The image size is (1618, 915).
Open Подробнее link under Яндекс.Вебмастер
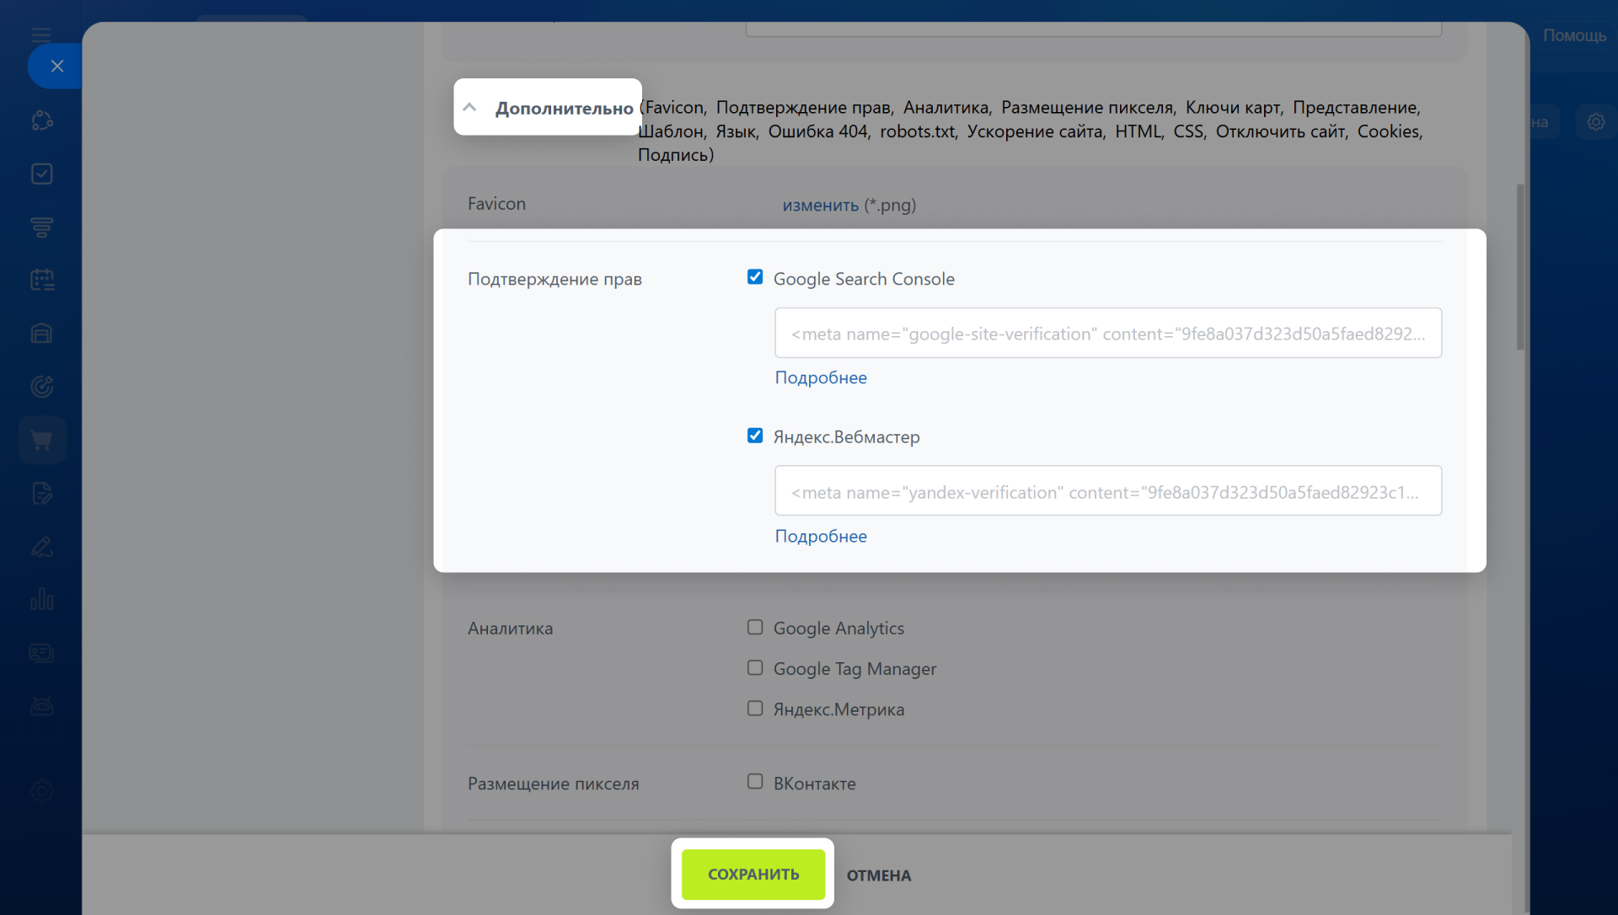pos(821,536)
